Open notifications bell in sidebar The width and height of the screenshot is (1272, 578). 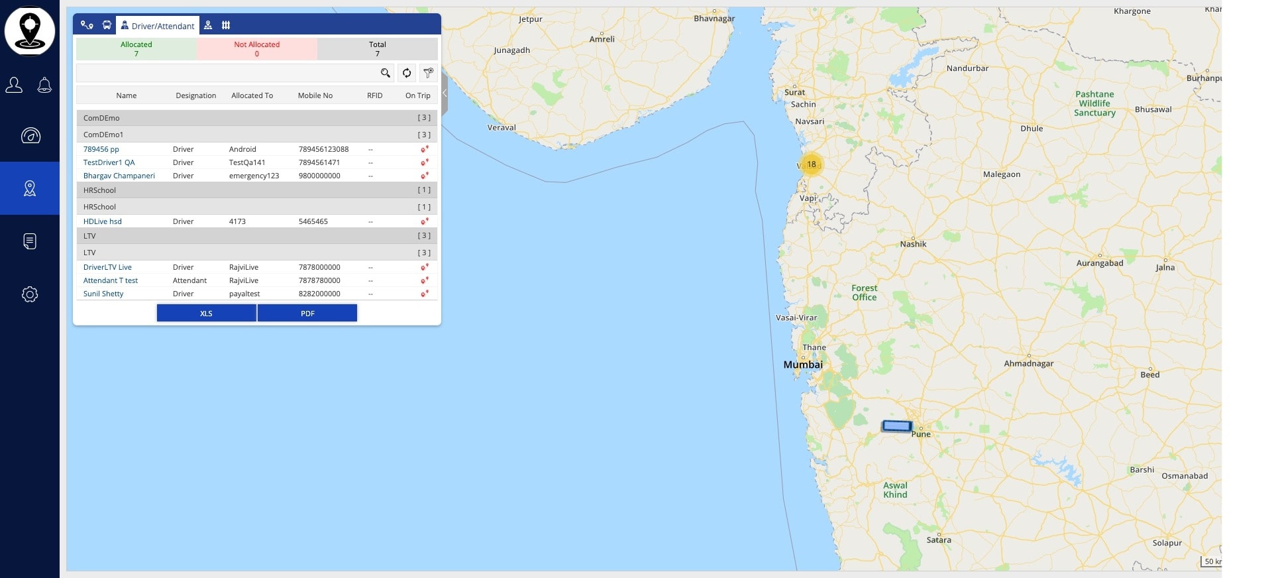44,85
